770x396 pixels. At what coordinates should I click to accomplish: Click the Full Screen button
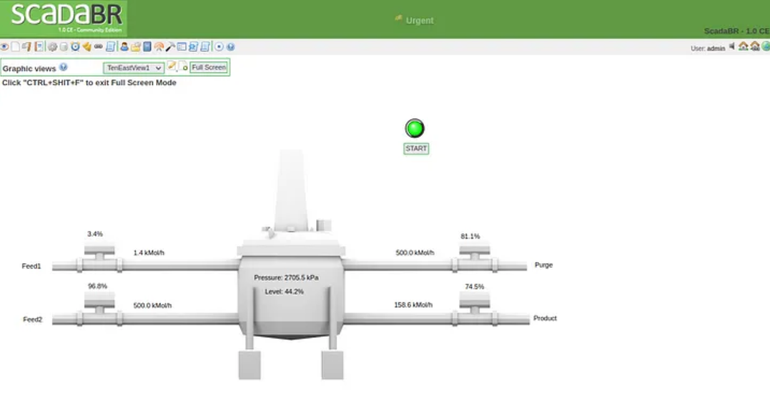click(x=209, y=67)
